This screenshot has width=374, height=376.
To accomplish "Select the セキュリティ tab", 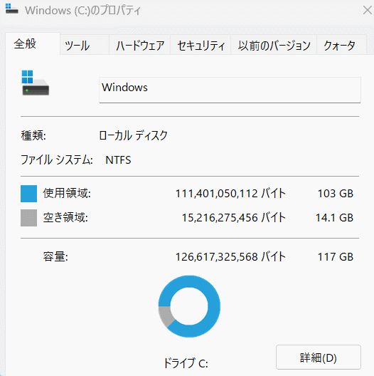I will click(x=201, y=45).
